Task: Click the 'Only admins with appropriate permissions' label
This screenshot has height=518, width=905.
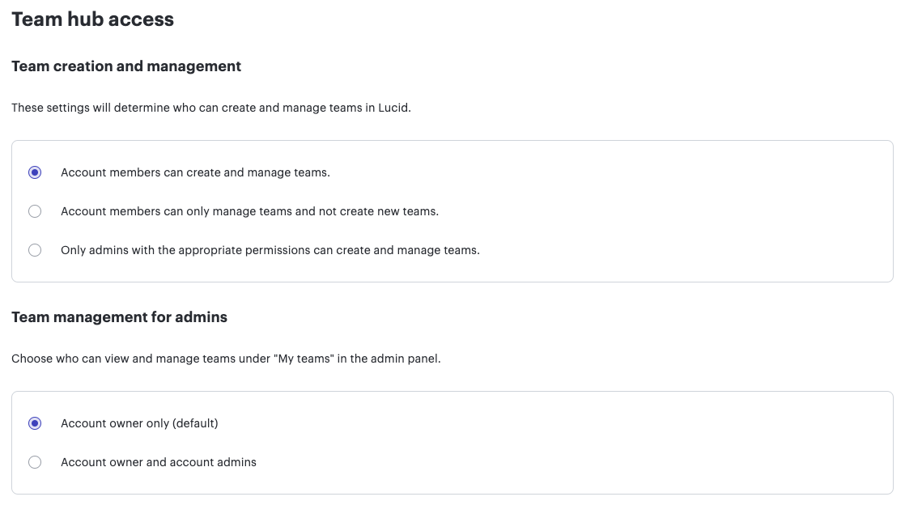Action: click(270, 250)
